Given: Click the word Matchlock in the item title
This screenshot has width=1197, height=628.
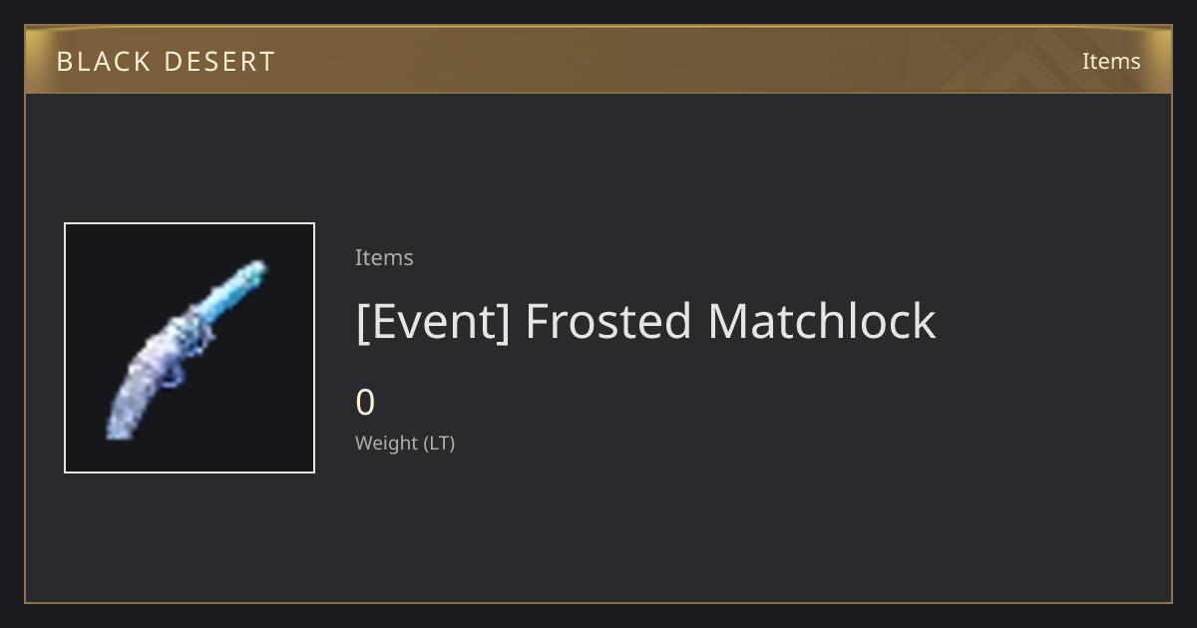Looking at the screenshot, I should pos(822,321).
